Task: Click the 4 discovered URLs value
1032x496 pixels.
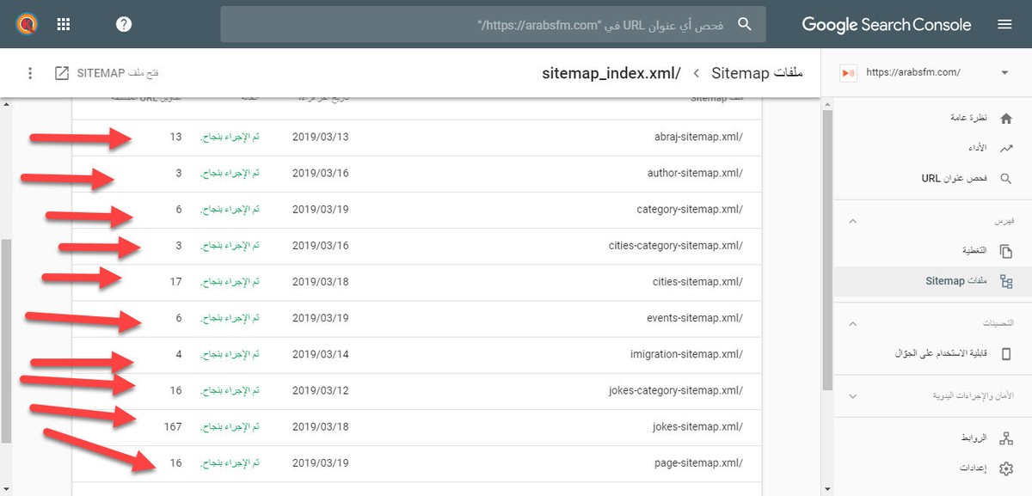Action: [x=179, y=355]
